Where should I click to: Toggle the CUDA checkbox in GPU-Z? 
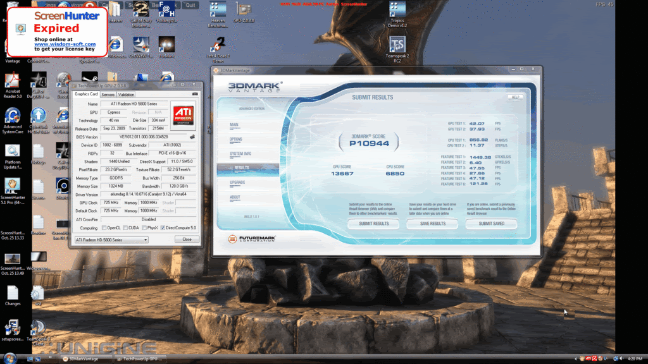click(125, 227)
